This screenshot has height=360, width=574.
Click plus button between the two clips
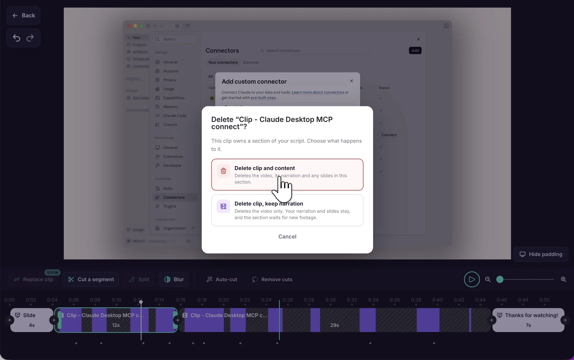178,320
